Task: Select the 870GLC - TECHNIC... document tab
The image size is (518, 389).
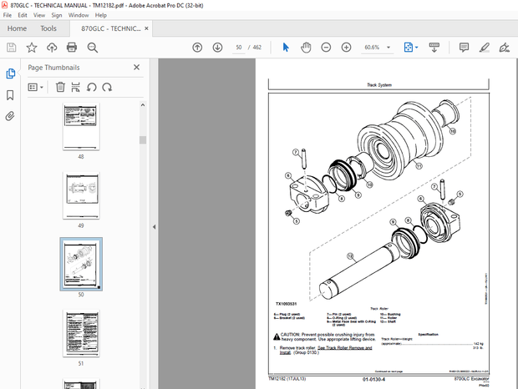Action: pos(110,28)
